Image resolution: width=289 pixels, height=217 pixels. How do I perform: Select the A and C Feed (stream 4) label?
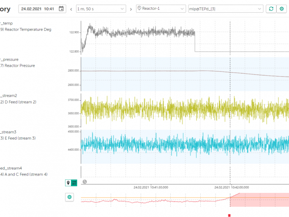pyautogui.click(x=26, y=174)
